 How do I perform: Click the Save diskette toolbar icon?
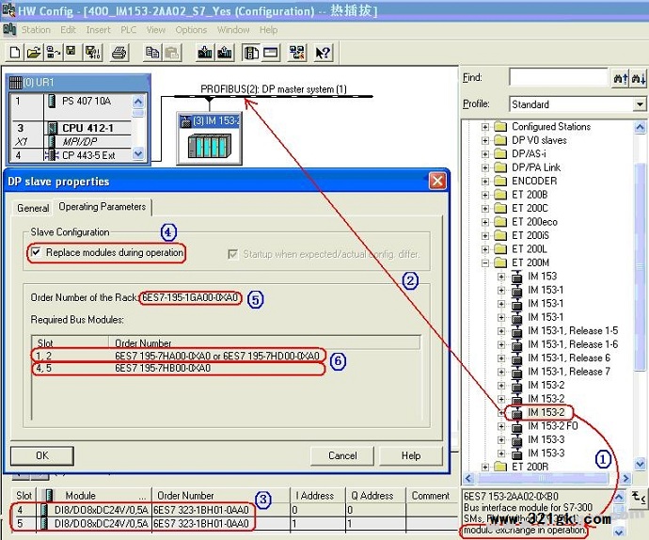point(71,52)
